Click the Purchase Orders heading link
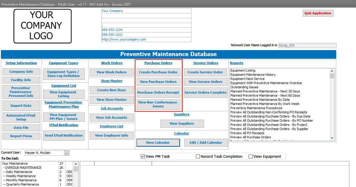This screenshot has height=187, width=356. coord(158,63)
